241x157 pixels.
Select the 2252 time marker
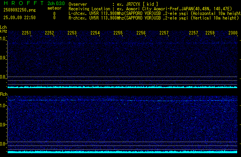pos(49,33)
